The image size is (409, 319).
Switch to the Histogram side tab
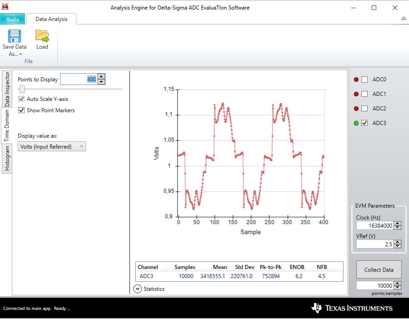pos(7,158)
